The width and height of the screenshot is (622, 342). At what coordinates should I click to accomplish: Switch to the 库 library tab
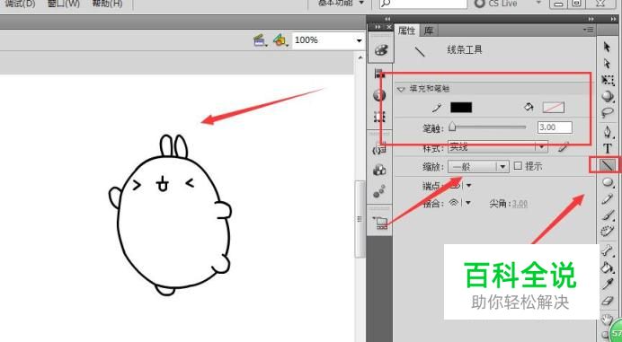click(x=429, y=31)
